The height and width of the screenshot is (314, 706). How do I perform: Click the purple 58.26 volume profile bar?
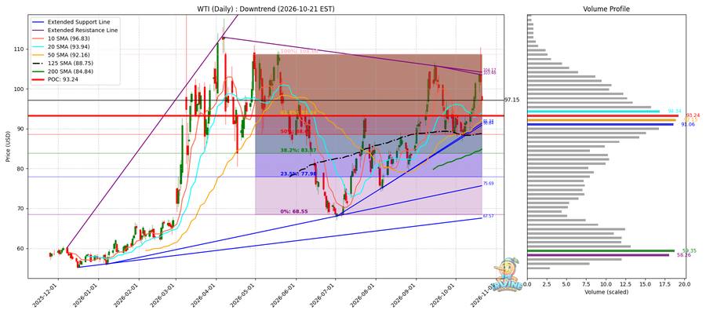point(598,255)
